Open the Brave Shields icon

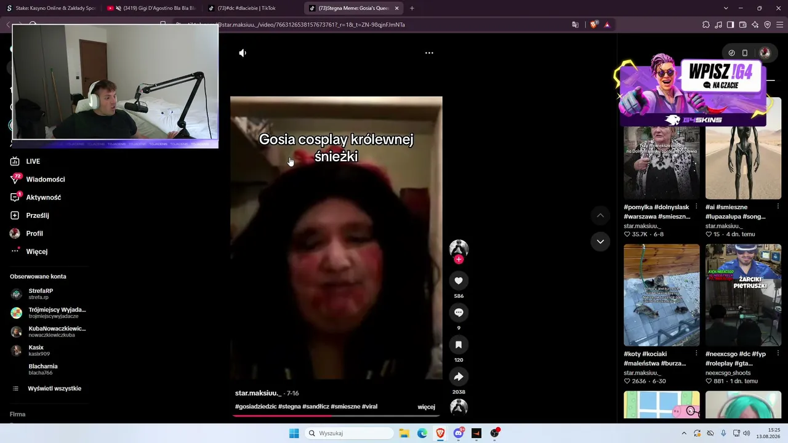[x=593, y=25]
